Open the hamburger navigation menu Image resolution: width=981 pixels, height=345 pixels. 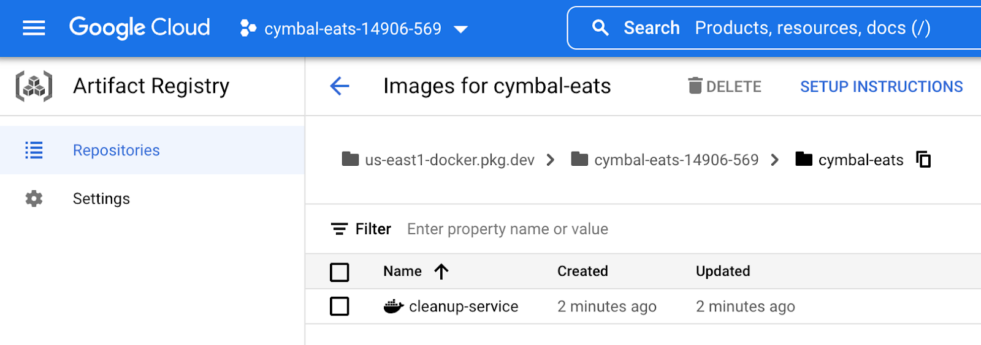click(34, 28)
